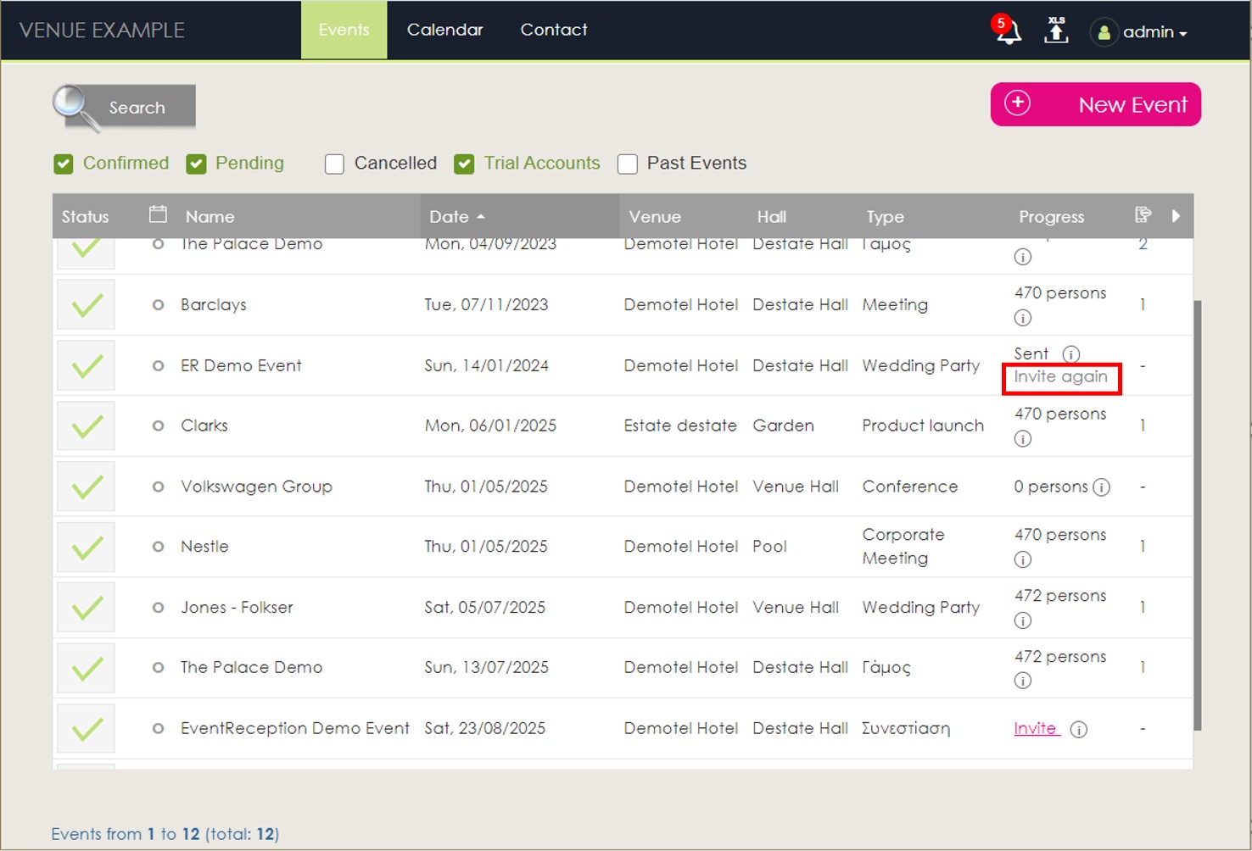Click the Progress column header
Screen dimensions: 1252x851
1051,217
